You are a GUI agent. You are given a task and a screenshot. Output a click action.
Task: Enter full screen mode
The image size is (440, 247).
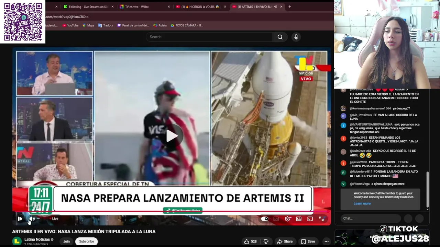tap(321, 219)
